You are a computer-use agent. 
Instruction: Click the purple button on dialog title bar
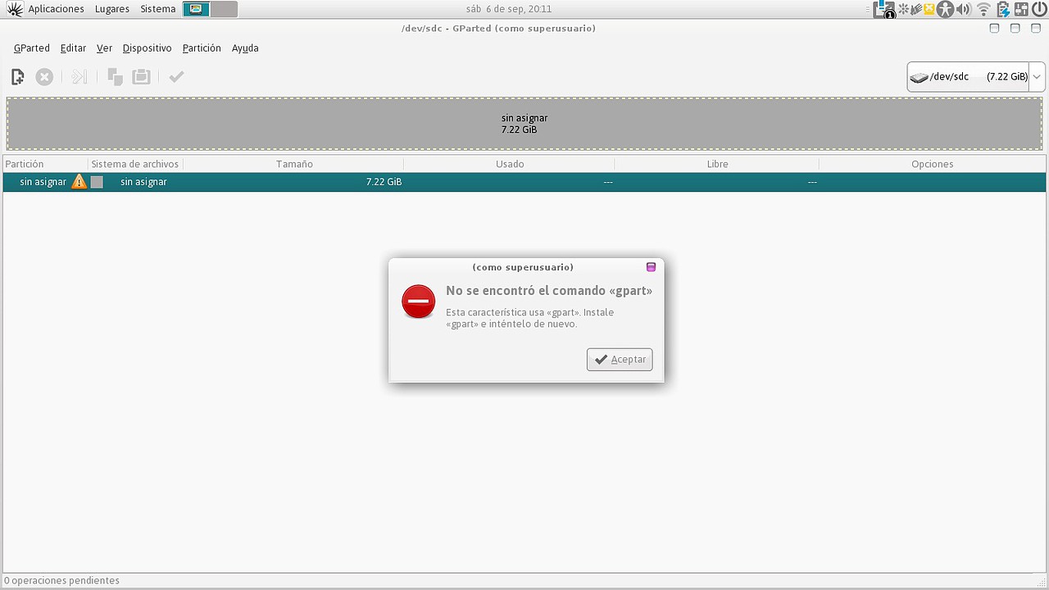click(651, 267)
